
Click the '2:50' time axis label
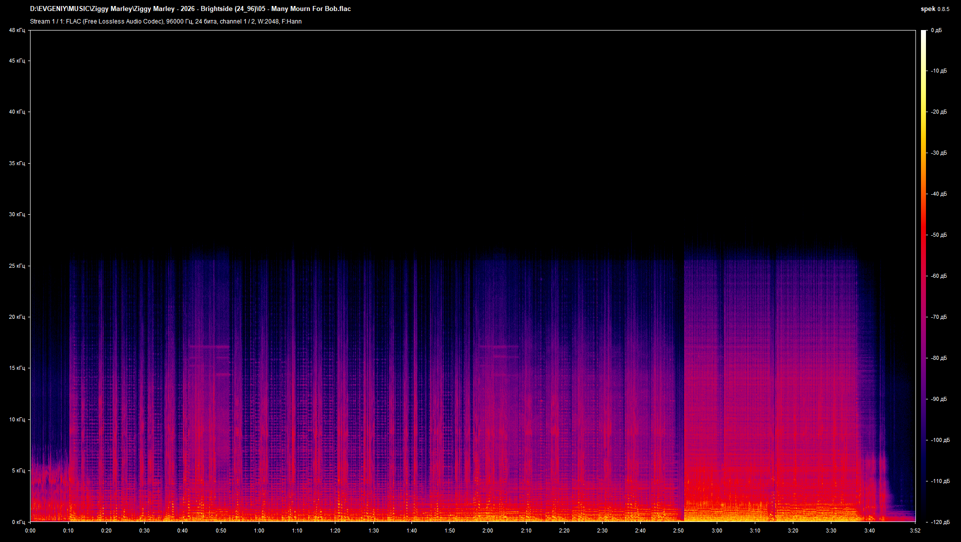[x=678, y=531]
